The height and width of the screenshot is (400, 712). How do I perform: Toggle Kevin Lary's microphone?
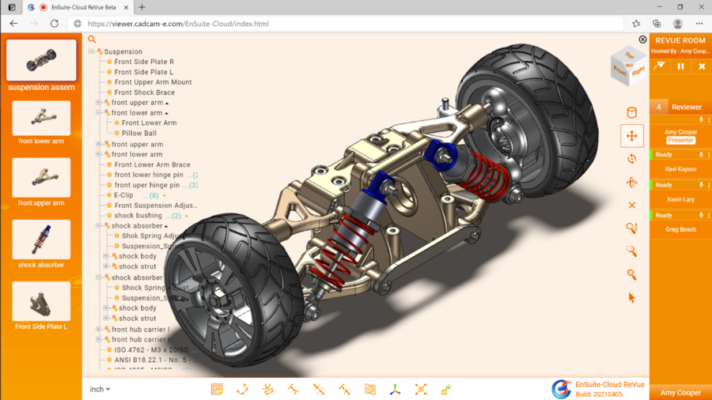click(701, 185)
